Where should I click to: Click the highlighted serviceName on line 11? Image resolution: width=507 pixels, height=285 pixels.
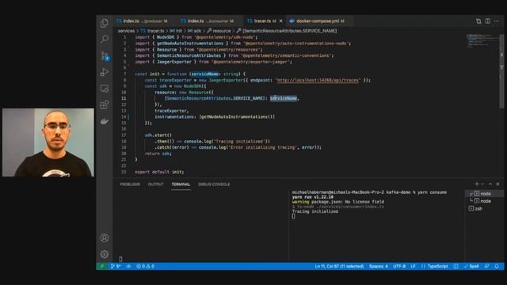click(x=284, y=98)
